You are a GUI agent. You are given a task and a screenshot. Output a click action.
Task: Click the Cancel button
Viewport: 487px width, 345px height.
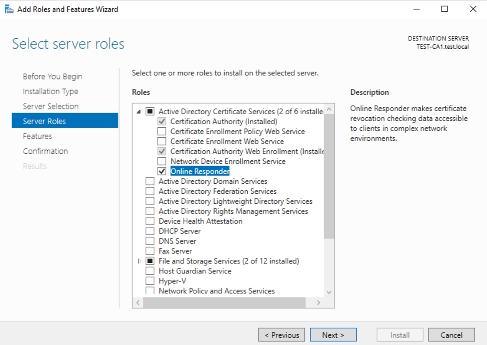coord(451,335)
